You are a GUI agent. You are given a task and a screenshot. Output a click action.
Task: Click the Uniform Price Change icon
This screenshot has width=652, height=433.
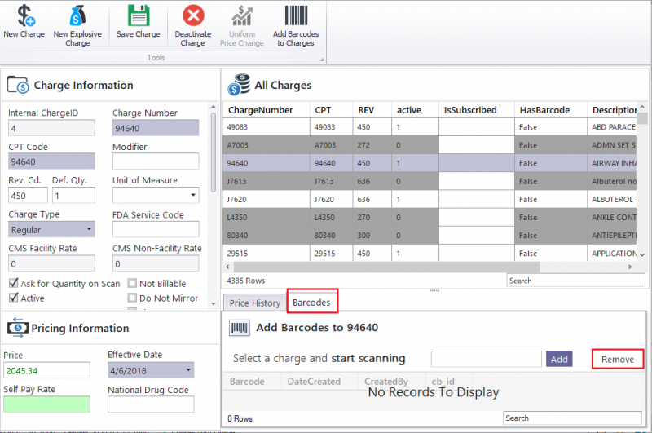click(242, 16)
